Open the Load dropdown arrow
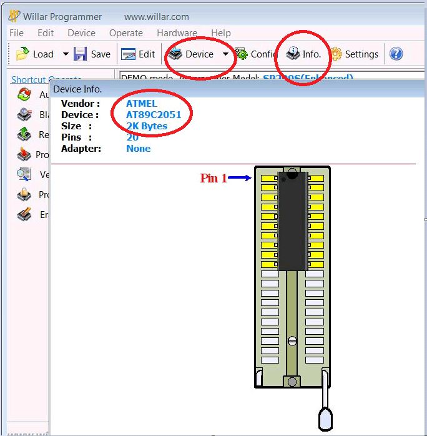The image size is (427, 436). 66,54
